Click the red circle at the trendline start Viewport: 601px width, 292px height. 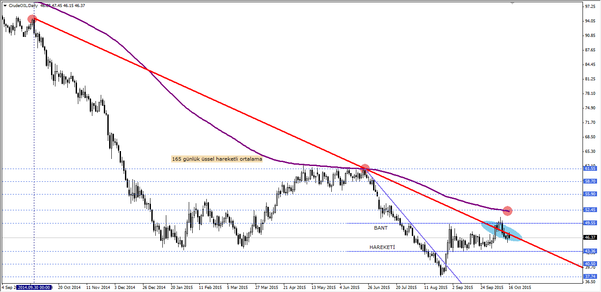click(32, 19)
